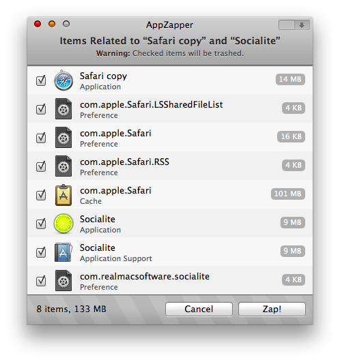The image size is (340, 362).
Task: Uncheck the com.apple.Safari Cache checkbox
Action: pyautogui.click(x=41, y=195)
